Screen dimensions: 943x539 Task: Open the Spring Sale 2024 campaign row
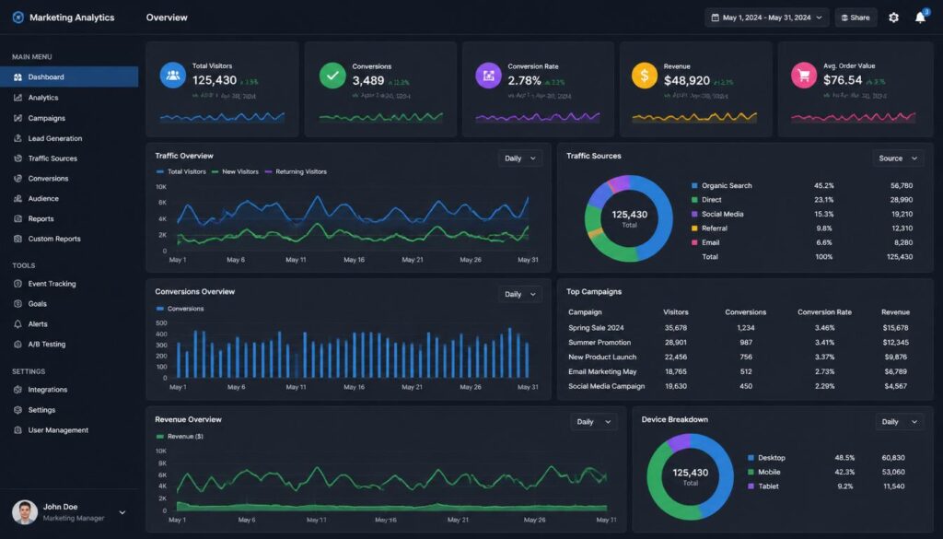click(x=744, y=328)
